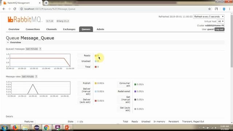Click the help ? next to Queued messages
Screen dimensions: 233x131
click(40, 49)
